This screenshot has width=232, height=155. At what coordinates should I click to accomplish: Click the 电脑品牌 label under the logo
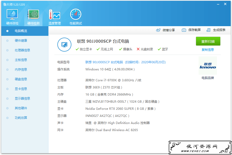[x=208, y=78]
